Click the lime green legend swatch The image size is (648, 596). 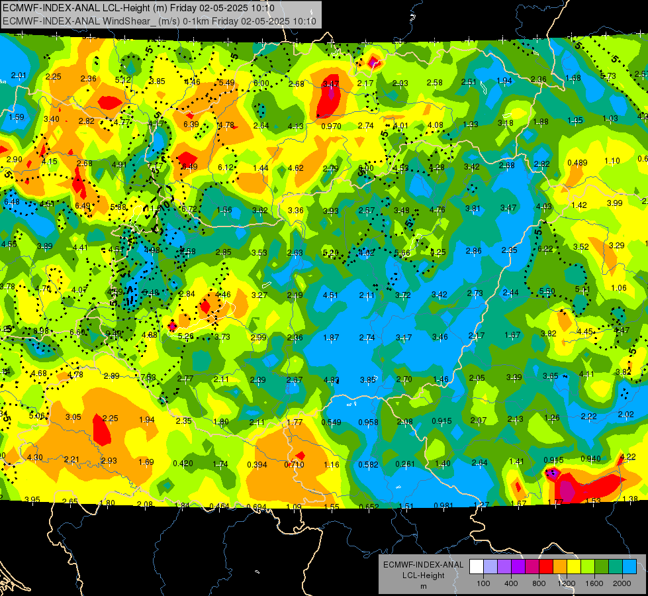pyautogui.click(x=588, y=567)
